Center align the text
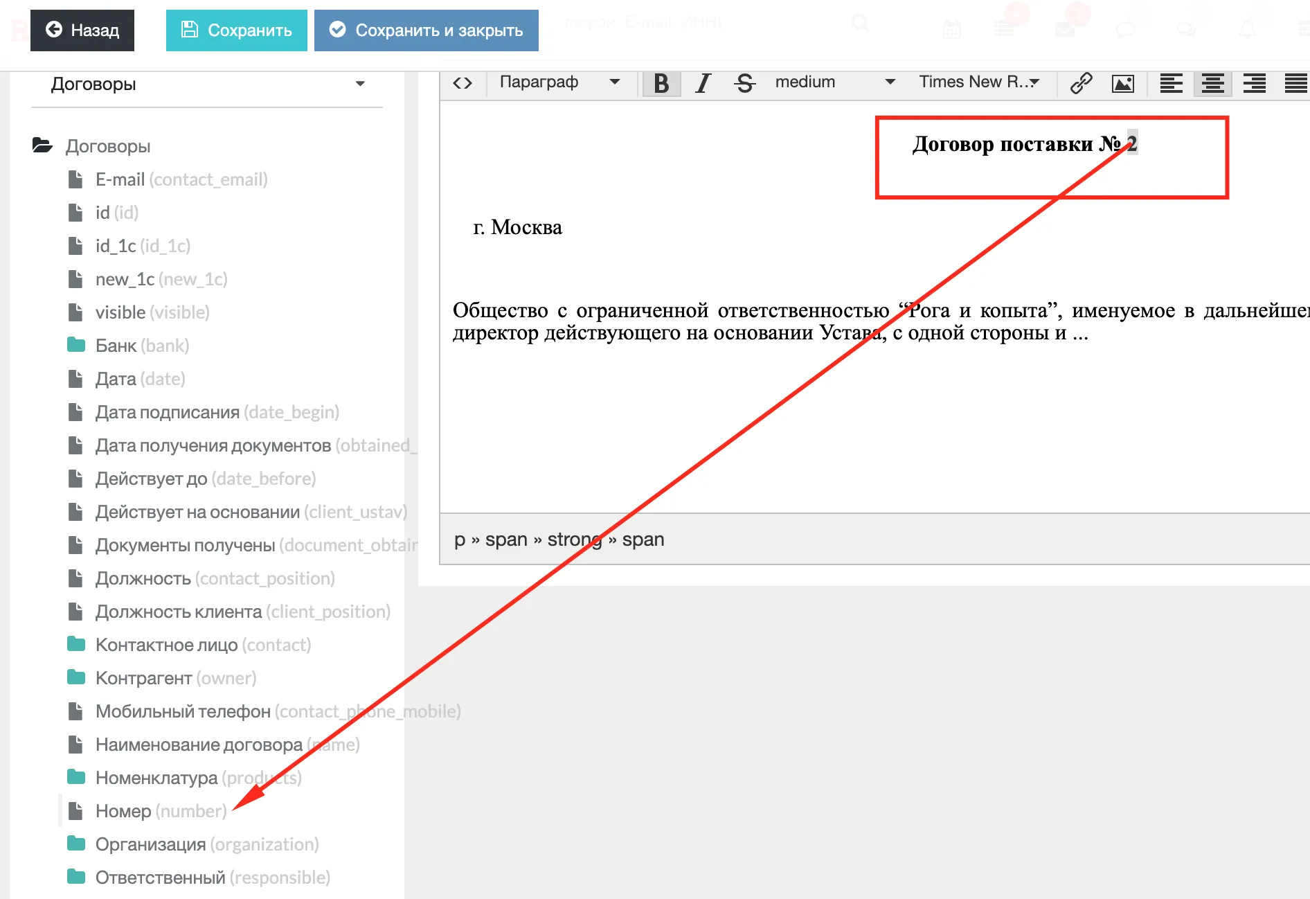This screenshot has width=1310, height=899. 1212,83
